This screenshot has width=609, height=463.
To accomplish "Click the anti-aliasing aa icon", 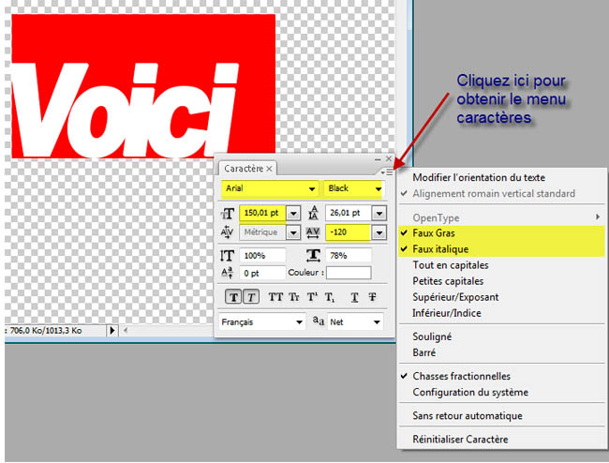I will click(319, 321).
